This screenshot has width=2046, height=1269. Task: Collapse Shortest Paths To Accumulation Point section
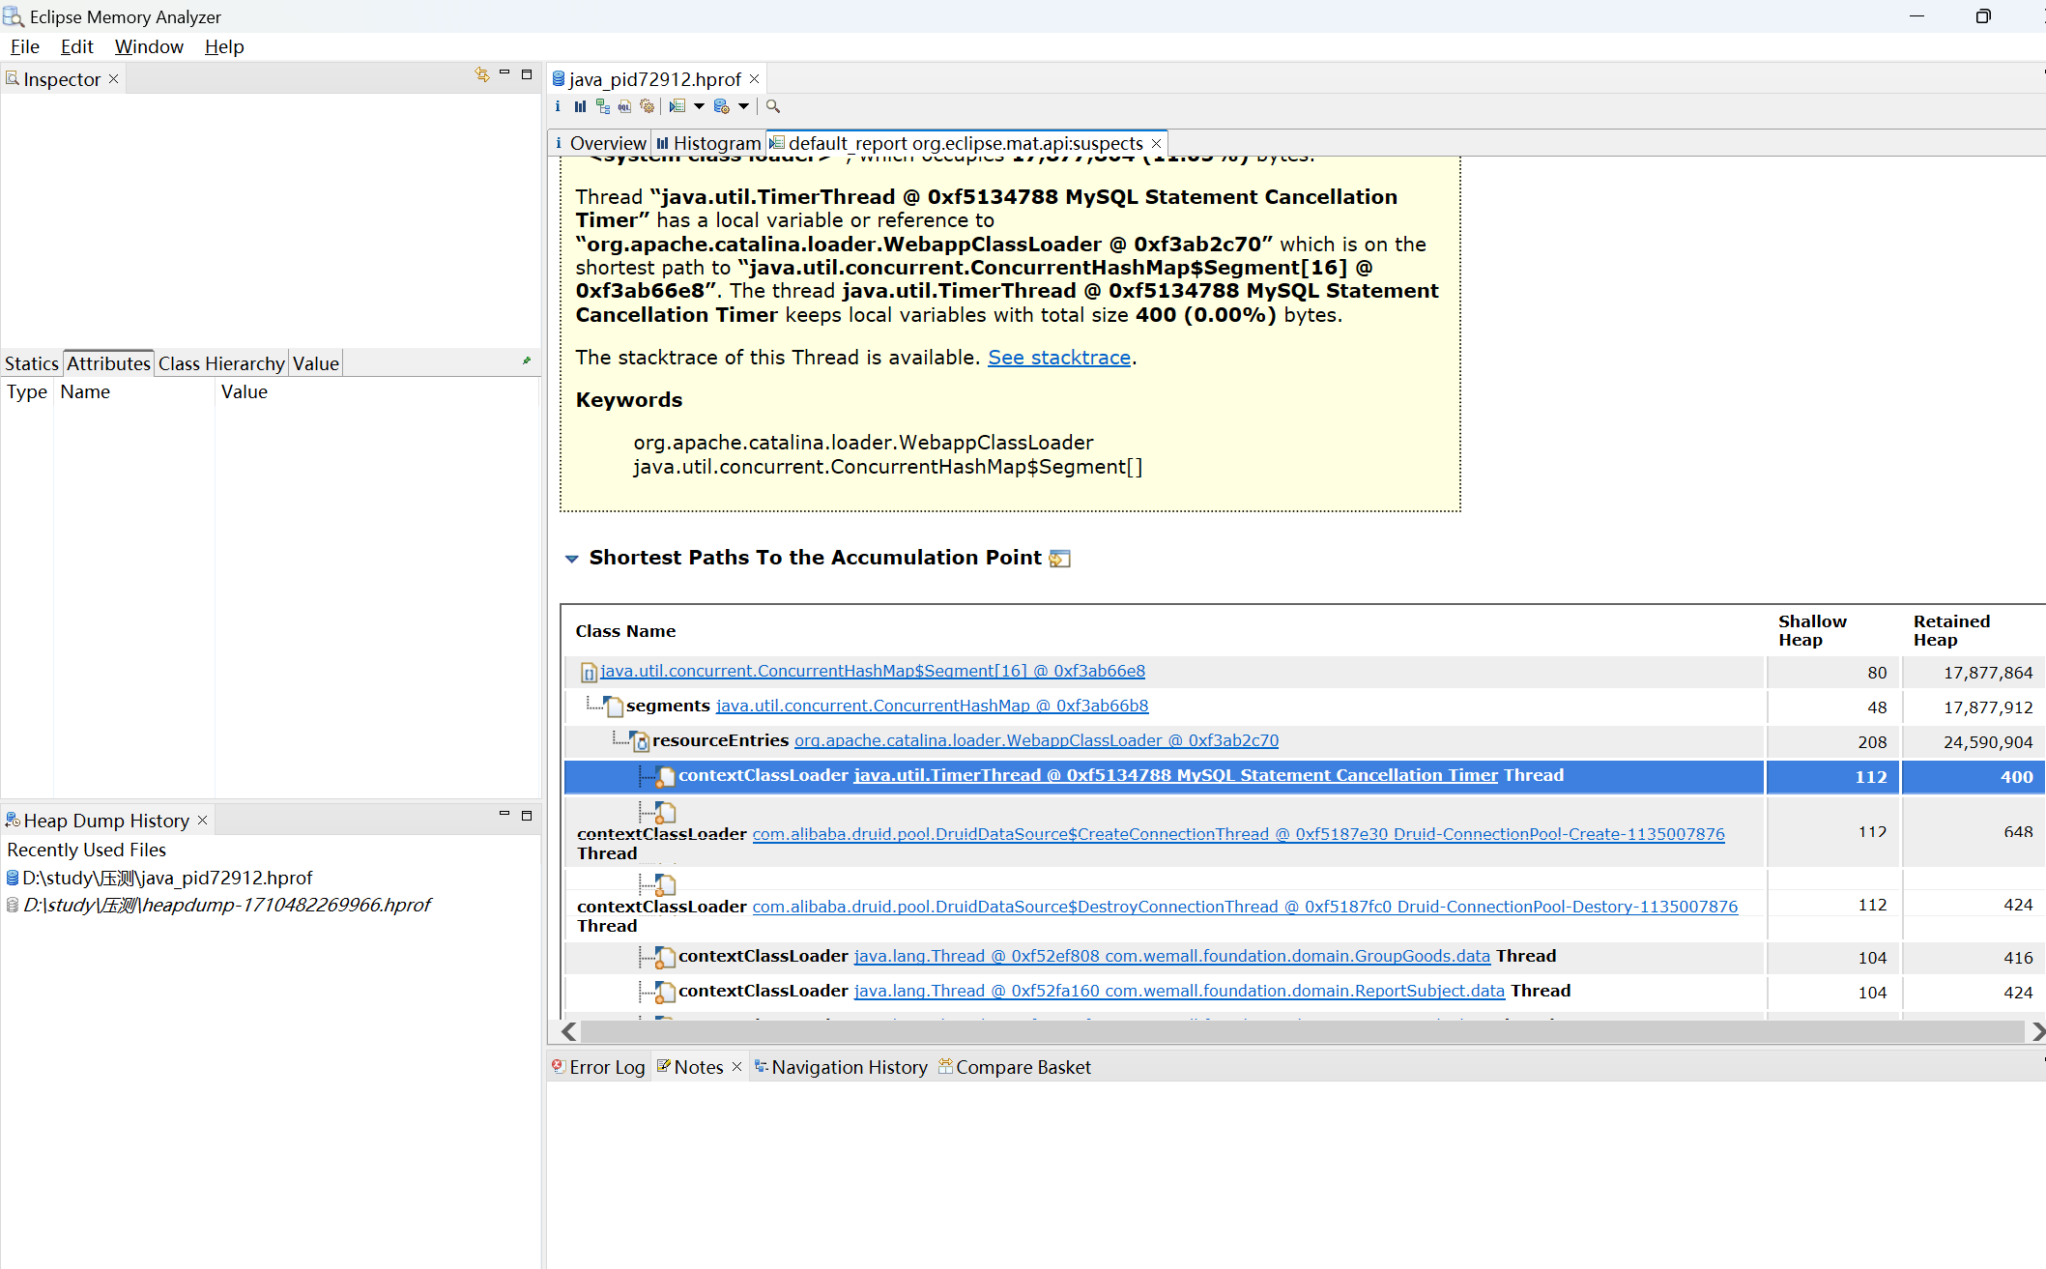571,559
